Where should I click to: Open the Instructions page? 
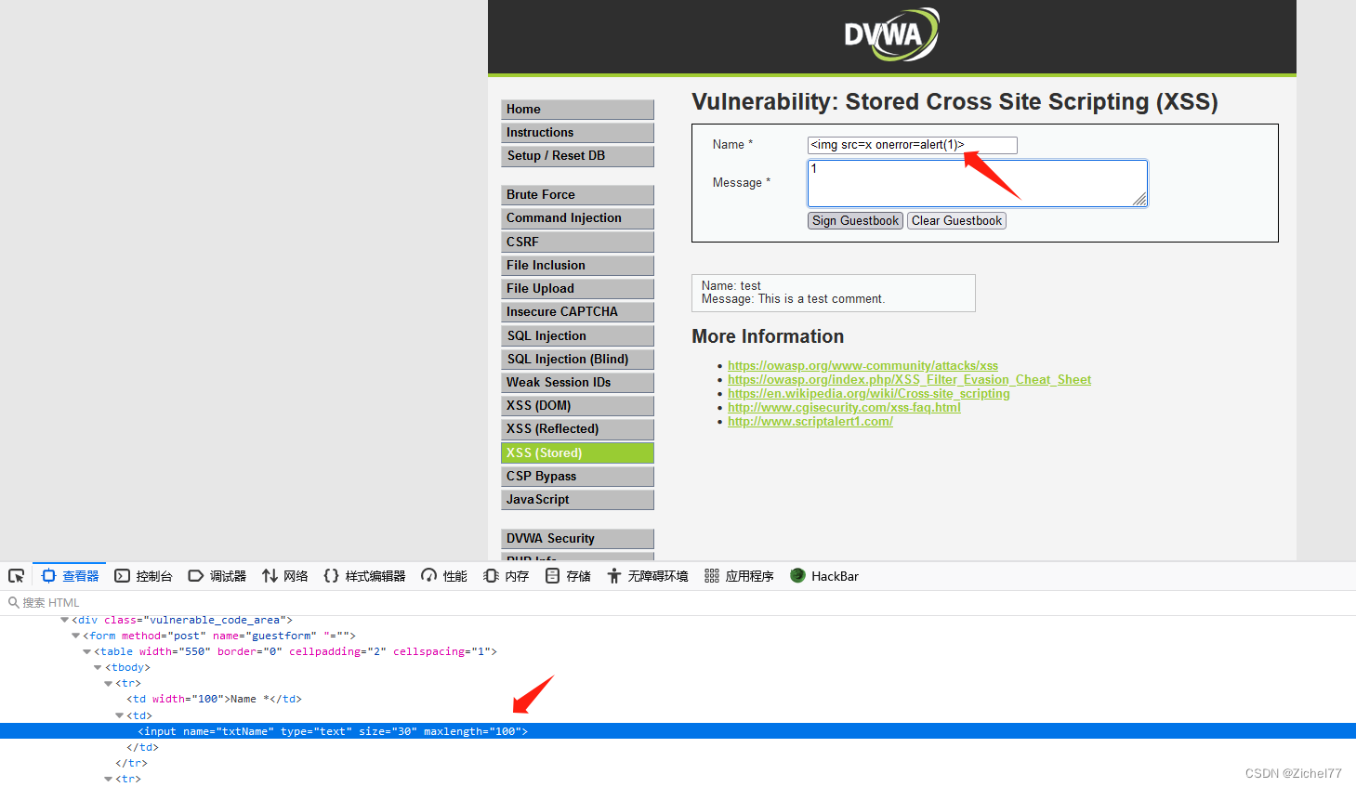pyautogui.click(x=577, y=132)
